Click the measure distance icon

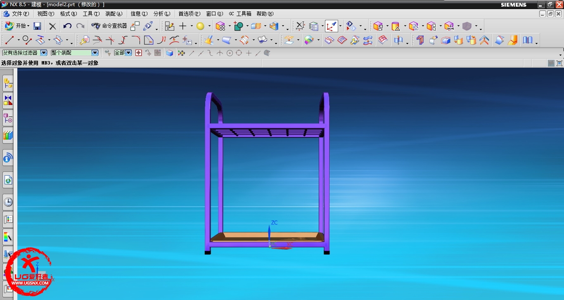(x=301, y=26)
